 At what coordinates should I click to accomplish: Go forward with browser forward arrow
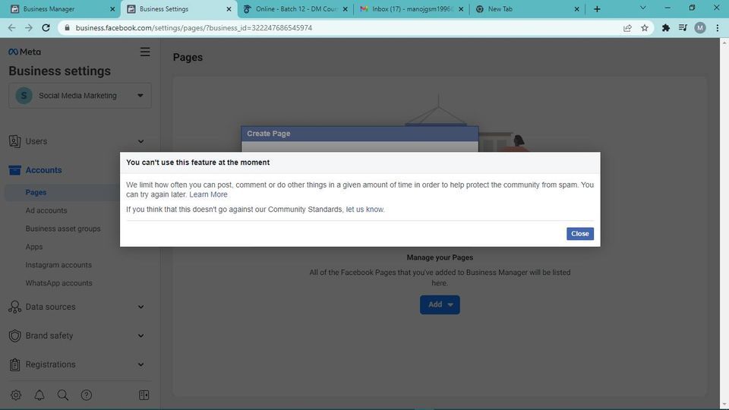pyautogui.click(x=29, y=28)
